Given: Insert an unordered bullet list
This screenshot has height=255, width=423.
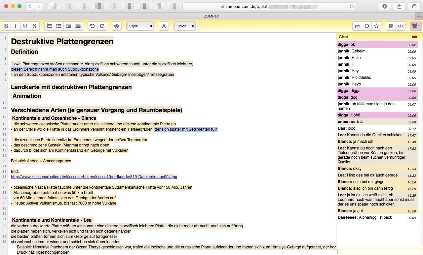Looking at the screenshot, I should tap(59, 26).
